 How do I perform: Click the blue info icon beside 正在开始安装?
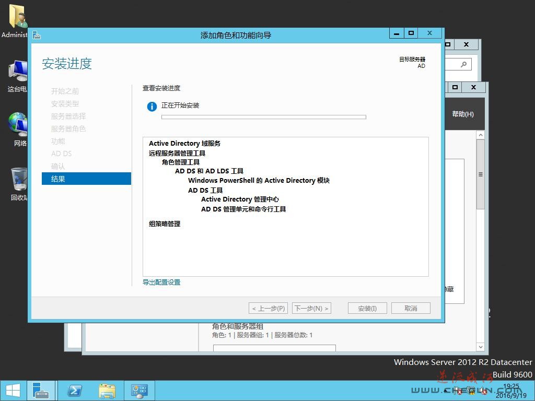pos(152,107)
